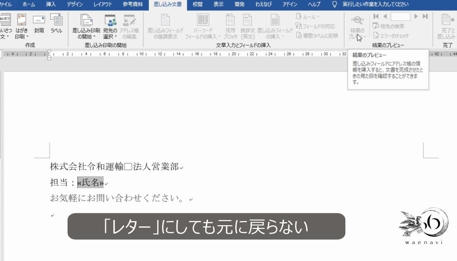Click the line 株式会社令和運輸□法人営業部

(114, 167)
